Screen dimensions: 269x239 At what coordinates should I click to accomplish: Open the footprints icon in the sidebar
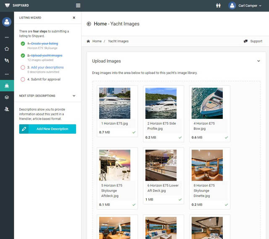click(x=7, y=61)
